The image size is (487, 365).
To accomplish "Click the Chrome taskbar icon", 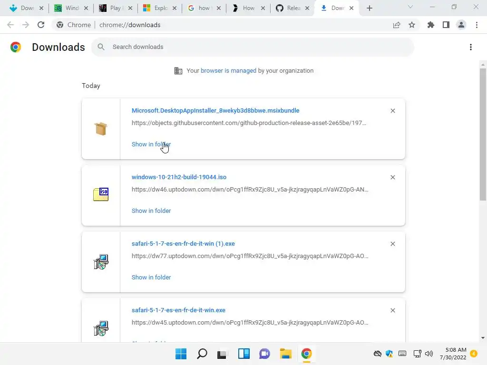I will pyautogui.click(x=306, y=354).
